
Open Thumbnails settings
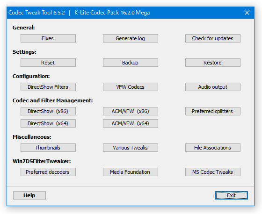tap(48, 148)
